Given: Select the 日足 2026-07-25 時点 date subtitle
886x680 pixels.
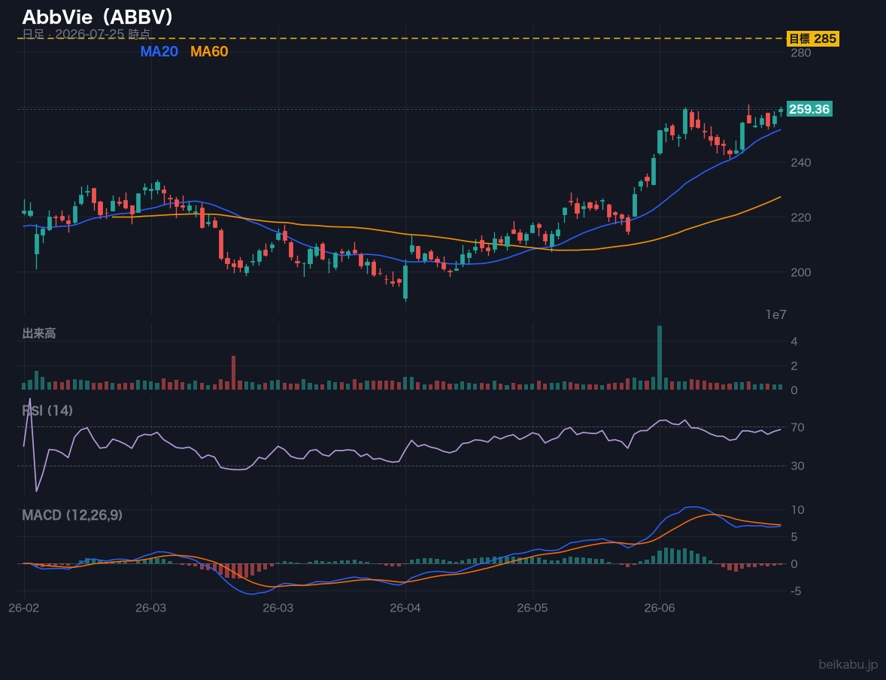Looking at the screenshot, I should (x=86, y=34).
